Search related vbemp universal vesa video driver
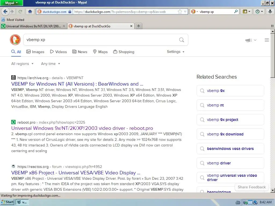 click(x=230, y=178)
